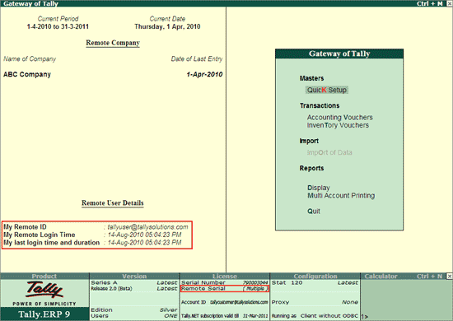Click the Name of Company column label
This screenshot has width=453, height=321.
(x=30, y=59)
